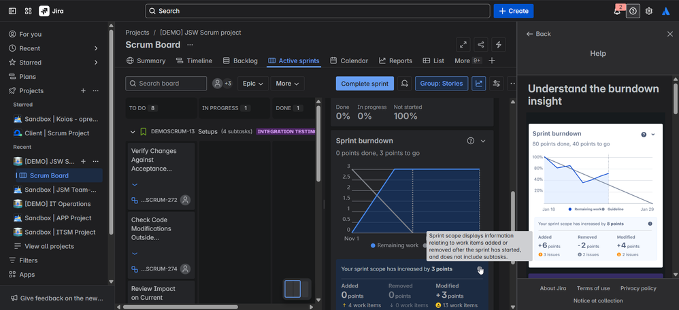Viewport: 679px width, 310px height.
Task: Open Filters in sidebar
Action: click(x=54, y=260)
